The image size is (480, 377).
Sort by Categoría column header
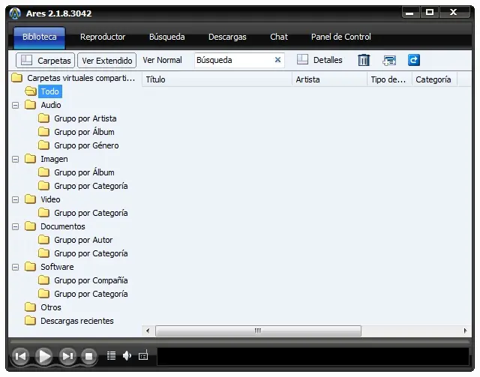434,79
